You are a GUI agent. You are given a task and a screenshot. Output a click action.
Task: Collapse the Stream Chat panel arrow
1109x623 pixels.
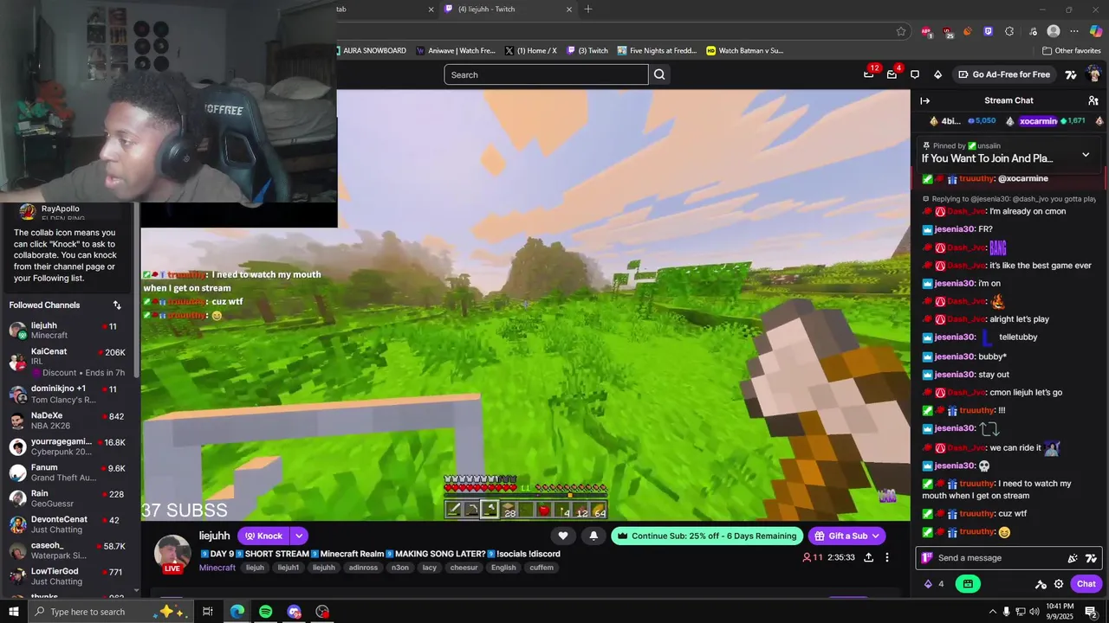pos(924,100)
